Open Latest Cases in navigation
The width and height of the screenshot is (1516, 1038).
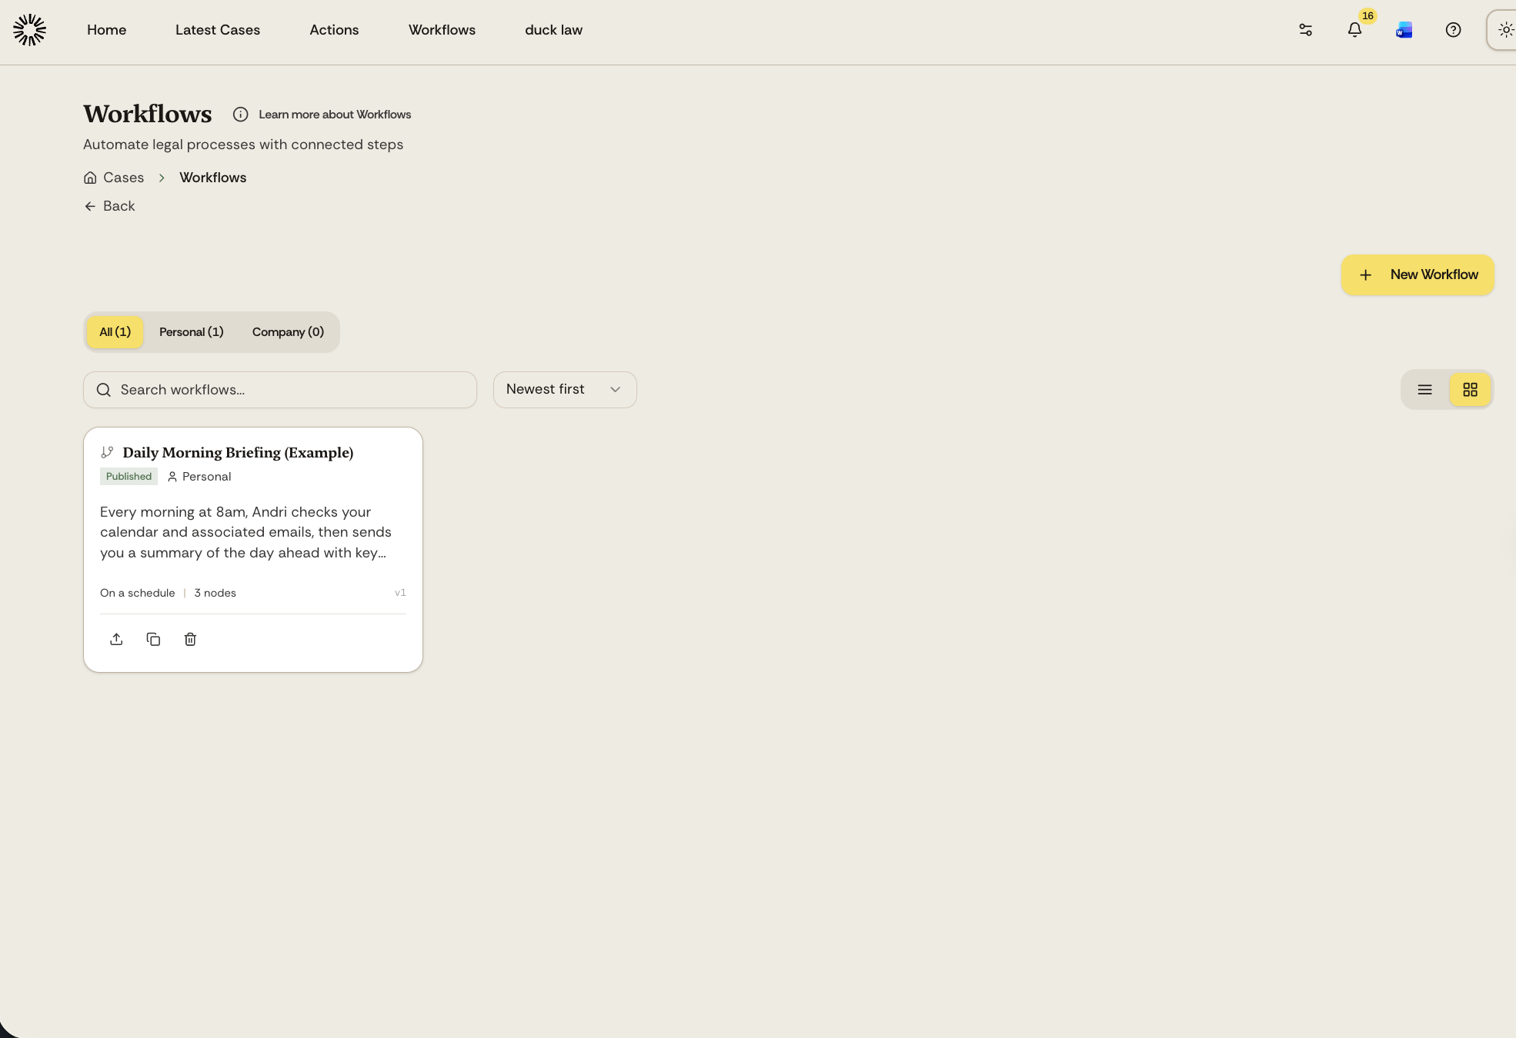click(218, 30)
